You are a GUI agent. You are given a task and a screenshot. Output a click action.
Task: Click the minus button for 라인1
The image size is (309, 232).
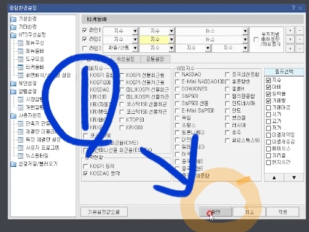(300, 31)
